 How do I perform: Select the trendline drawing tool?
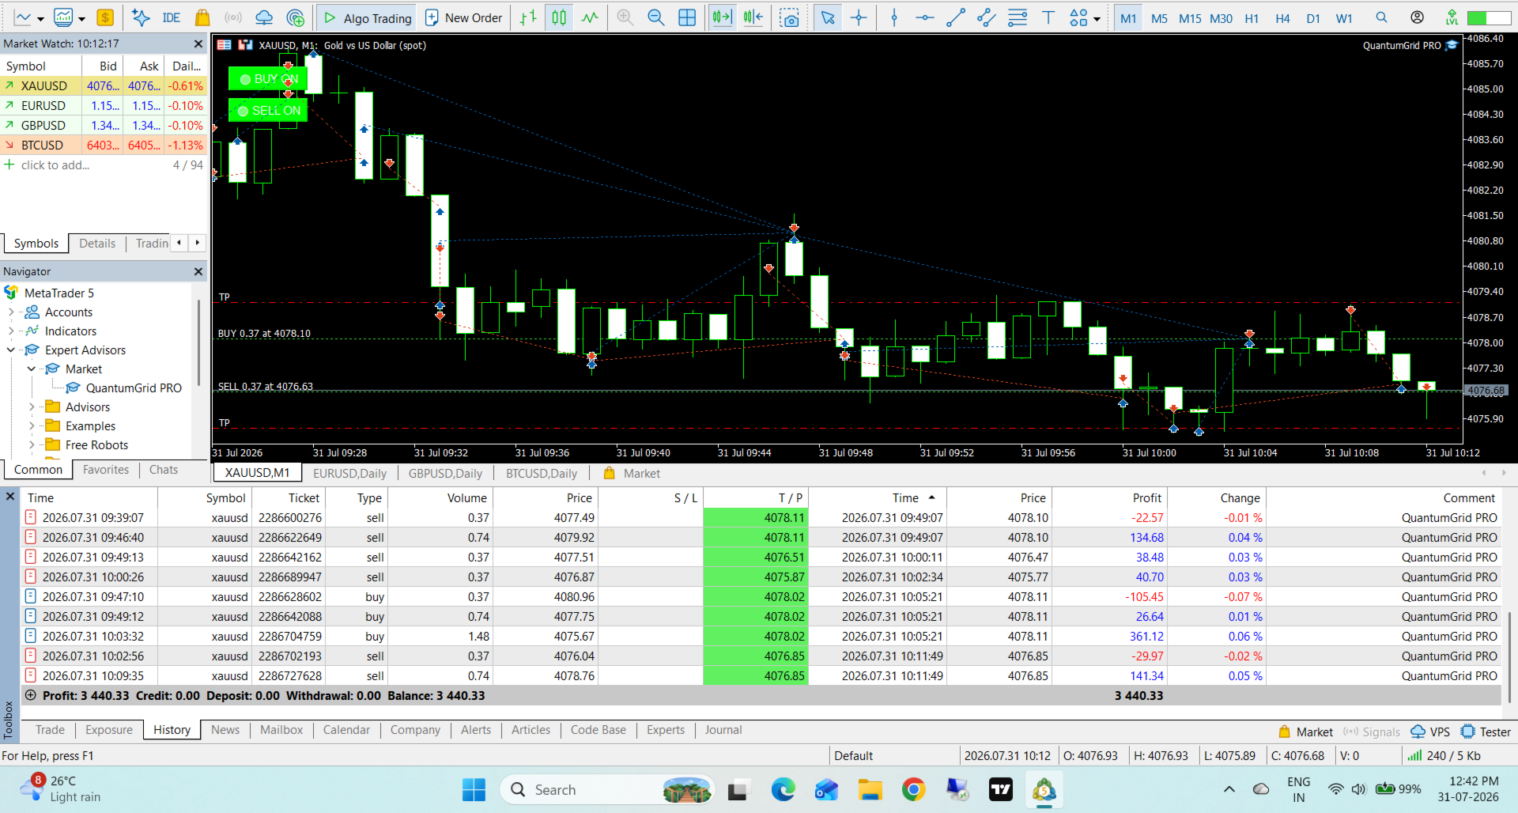click(956, 17)
